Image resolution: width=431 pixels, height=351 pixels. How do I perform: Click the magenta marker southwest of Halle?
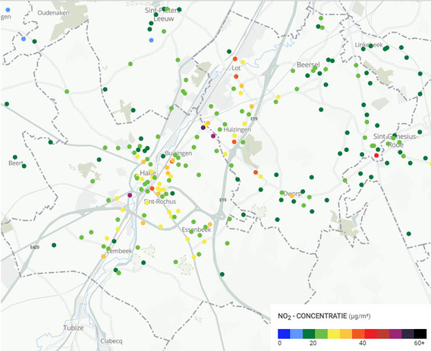tap(130, 195)
